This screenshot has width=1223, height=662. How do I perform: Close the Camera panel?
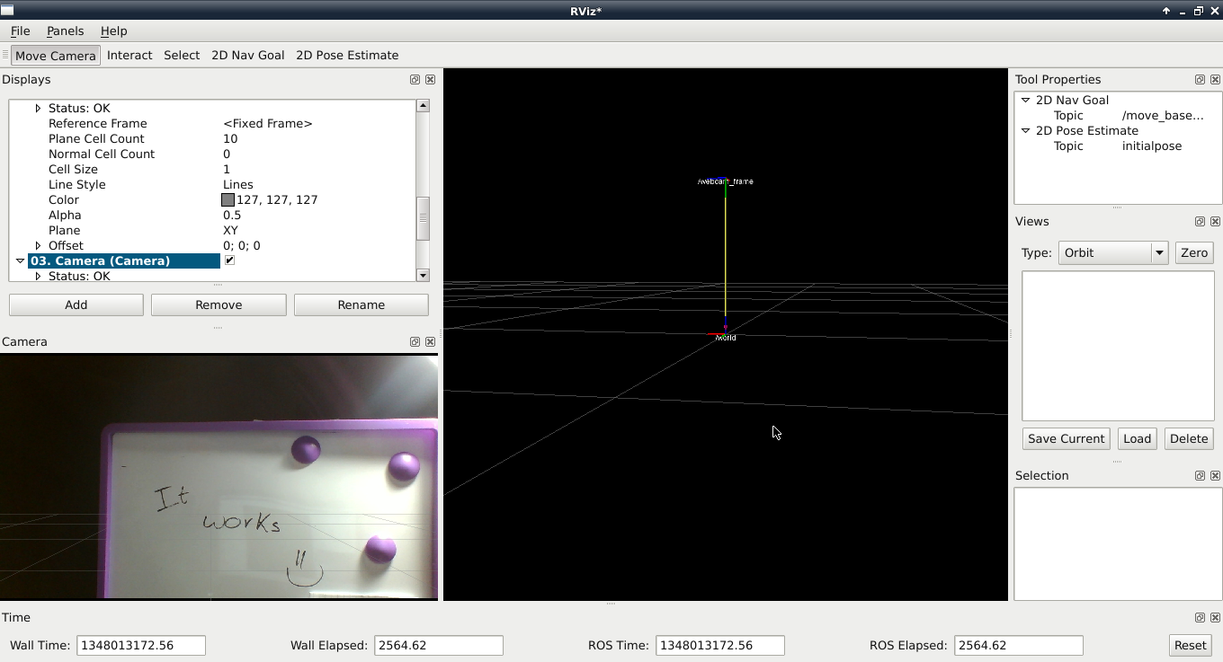430,342
